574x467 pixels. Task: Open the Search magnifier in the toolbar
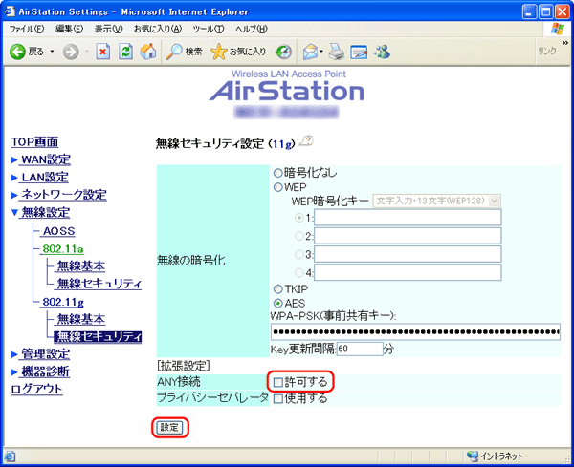tap(174, 52)
